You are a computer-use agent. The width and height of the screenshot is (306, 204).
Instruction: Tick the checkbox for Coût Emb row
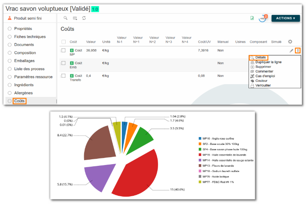pos(64,63)
